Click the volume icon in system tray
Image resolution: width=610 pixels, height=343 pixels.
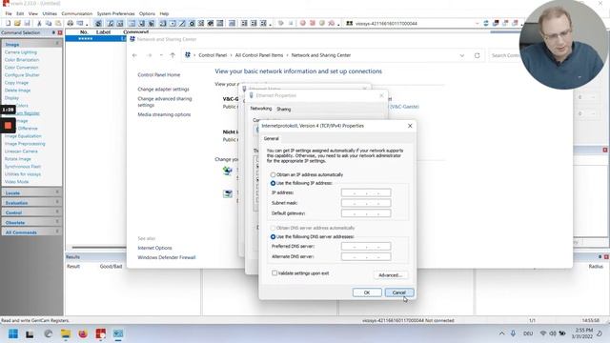point(553,333)
